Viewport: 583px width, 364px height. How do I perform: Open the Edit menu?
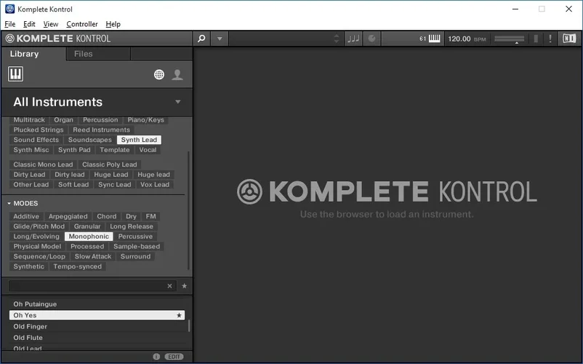29,24
